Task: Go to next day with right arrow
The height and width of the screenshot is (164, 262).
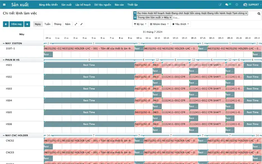Action: [x=27, y=24]
